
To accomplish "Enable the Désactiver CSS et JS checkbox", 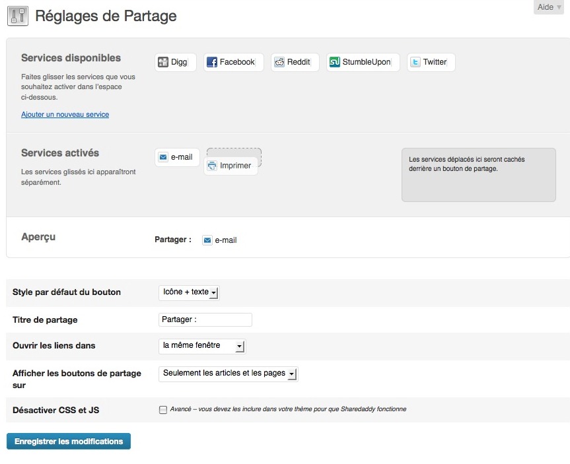I will tap(163, 410).
